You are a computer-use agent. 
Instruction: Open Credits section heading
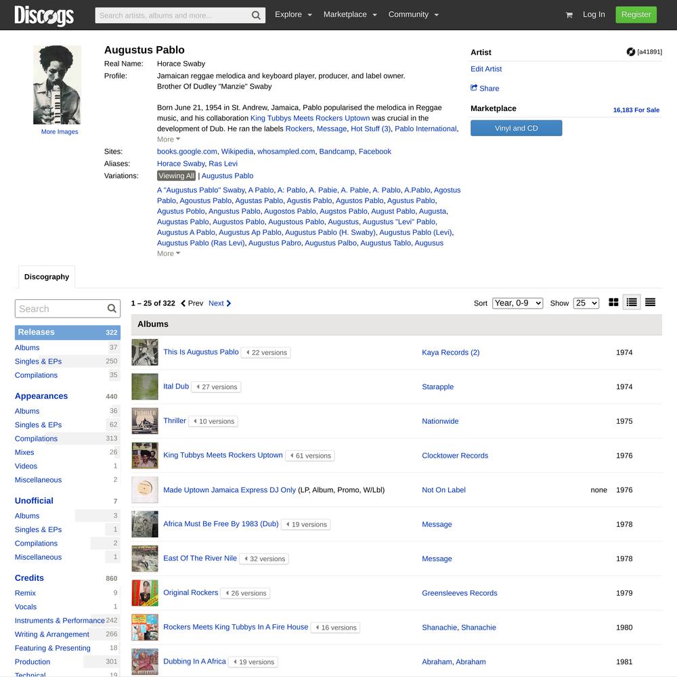pos(29,577)
